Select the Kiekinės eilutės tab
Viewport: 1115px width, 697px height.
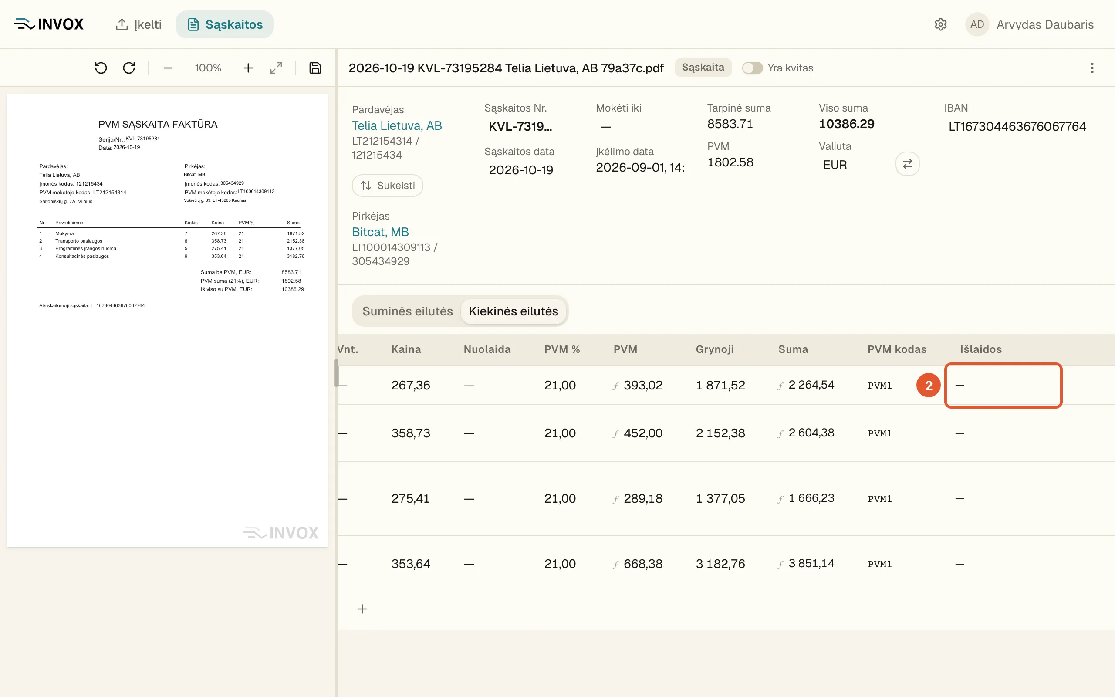pyautogui.click(x=513, y=311)
